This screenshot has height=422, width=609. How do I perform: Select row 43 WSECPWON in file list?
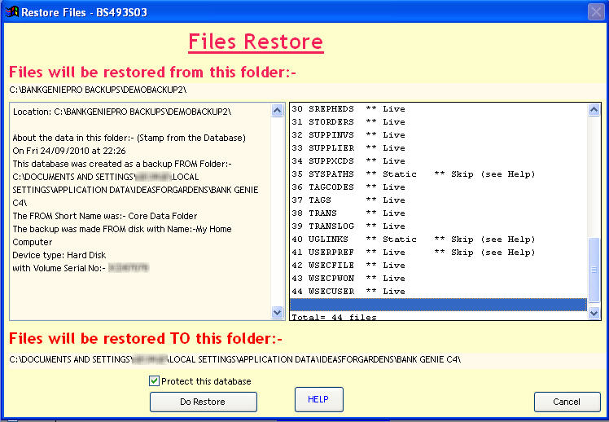pyautogui.click(x=439, y=279)
